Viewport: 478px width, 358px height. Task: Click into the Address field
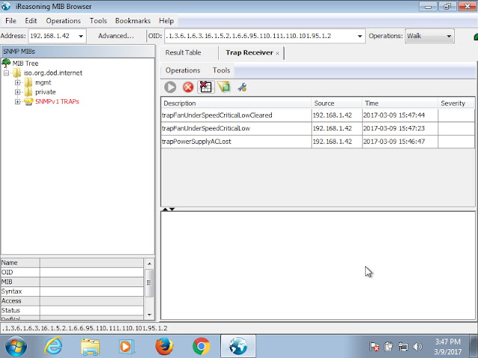(52, 36)
